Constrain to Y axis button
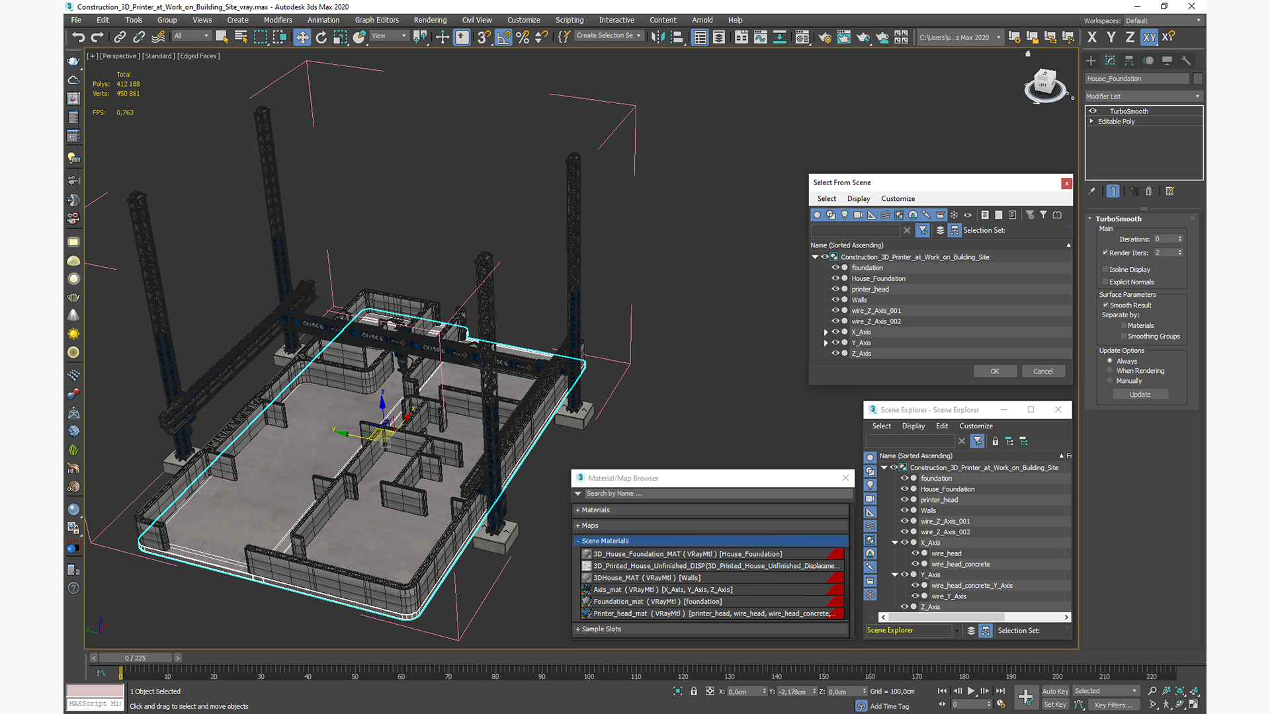The image size is (1270, 714). (x=1111, y=37)
